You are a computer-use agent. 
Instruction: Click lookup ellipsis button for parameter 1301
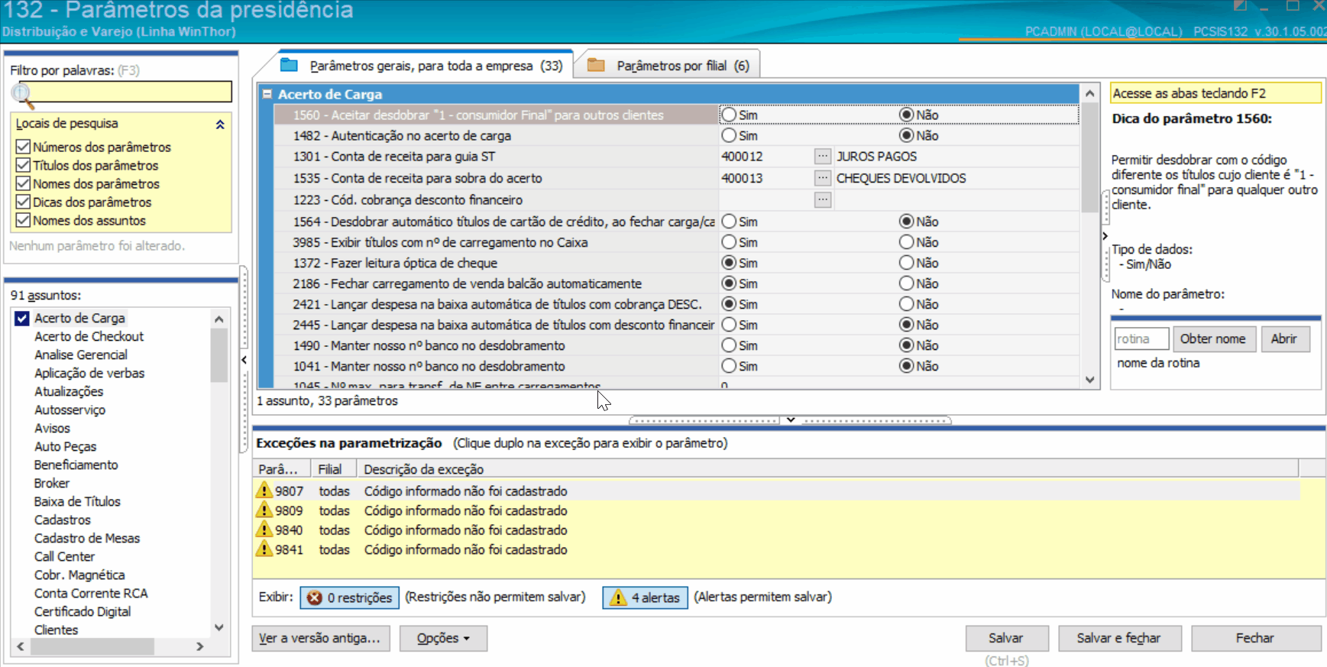pyautogui.click(x=822, y=156)
